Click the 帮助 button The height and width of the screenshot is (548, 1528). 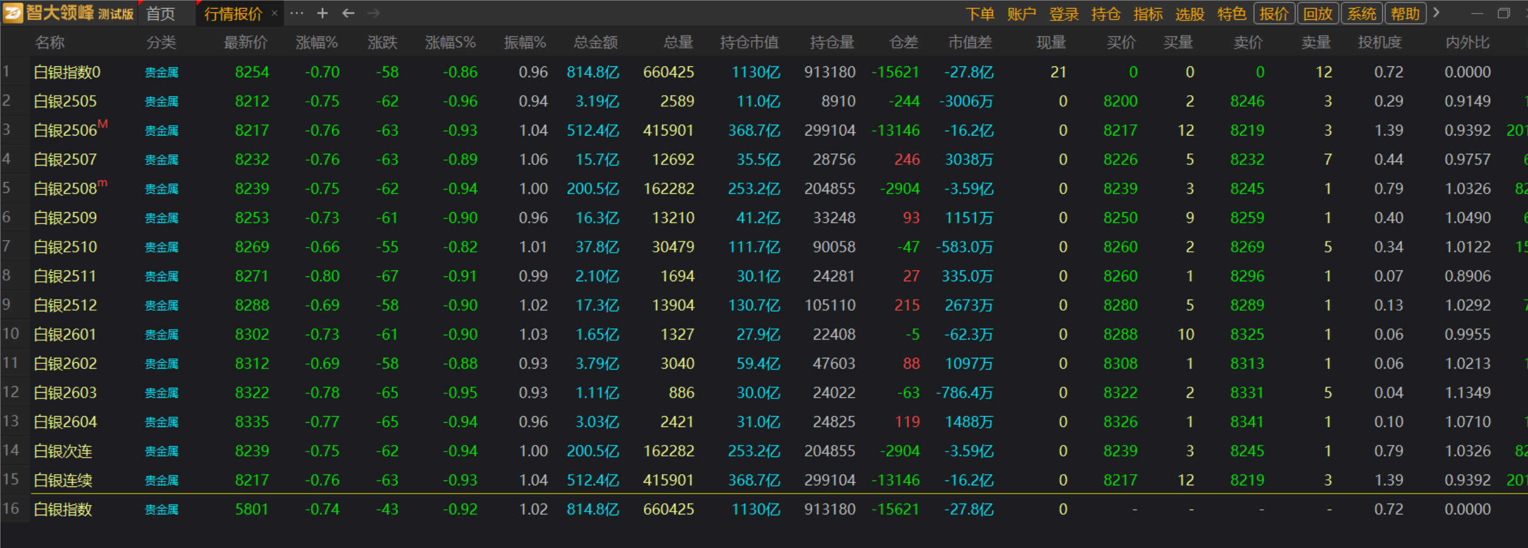1405,13
